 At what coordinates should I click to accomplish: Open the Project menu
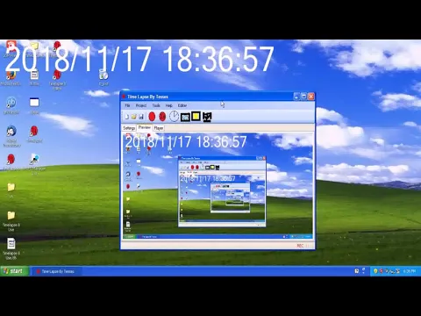141,105
